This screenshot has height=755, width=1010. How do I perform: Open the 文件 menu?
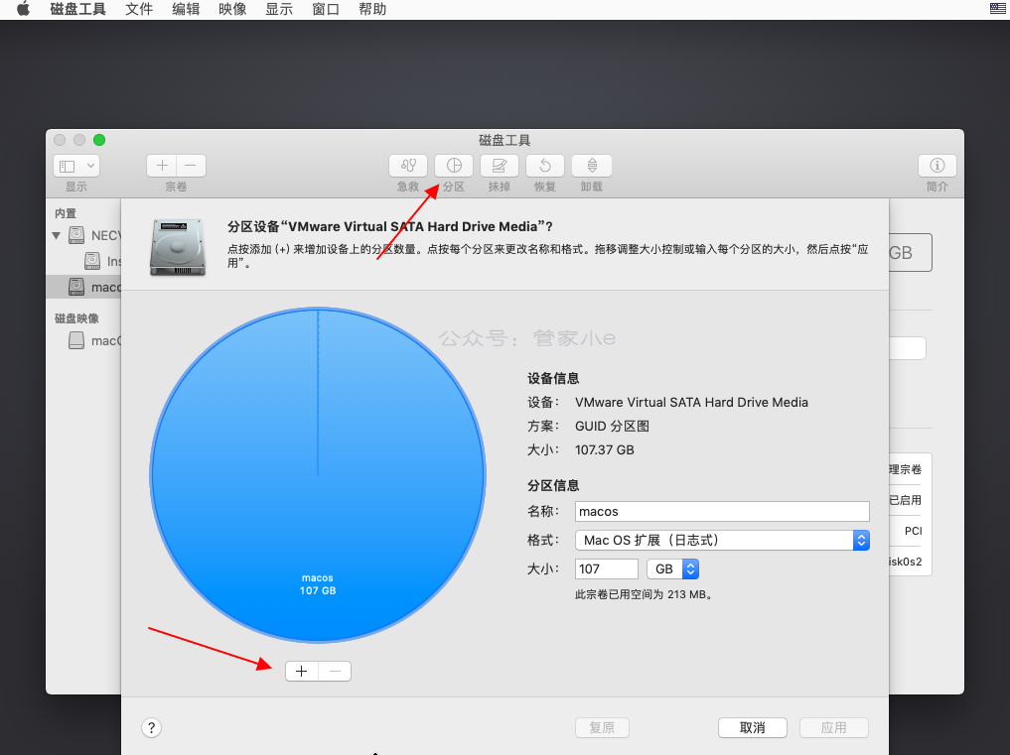pyautogui.click(x=139, y=9)
